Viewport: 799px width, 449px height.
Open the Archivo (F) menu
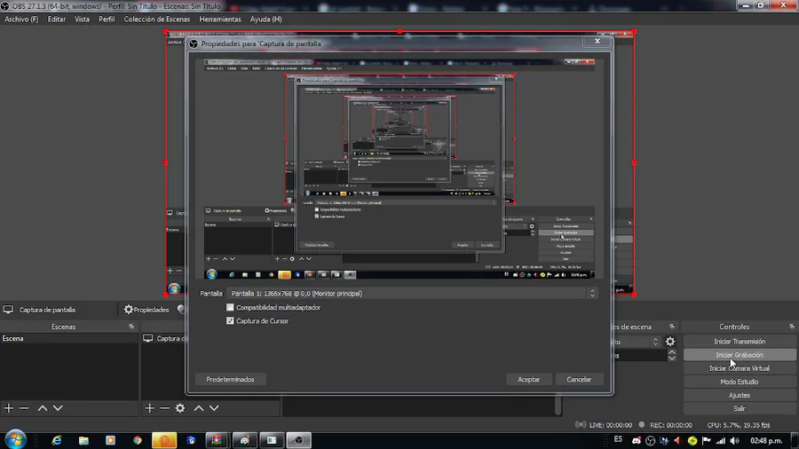point(21,20)
